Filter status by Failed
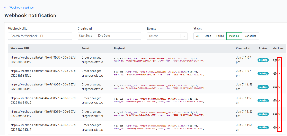This screenshot has width=287, height=136. pos(220,36)
